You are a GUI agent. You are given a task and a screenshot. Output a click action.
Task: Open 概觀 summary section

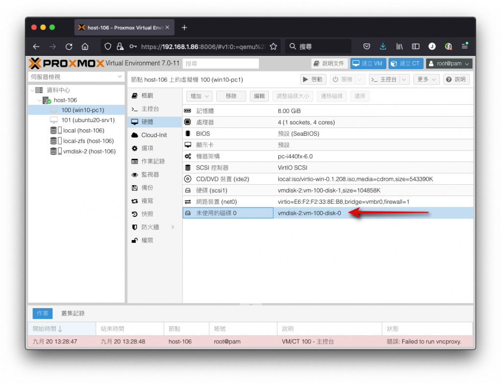point(155,96)
